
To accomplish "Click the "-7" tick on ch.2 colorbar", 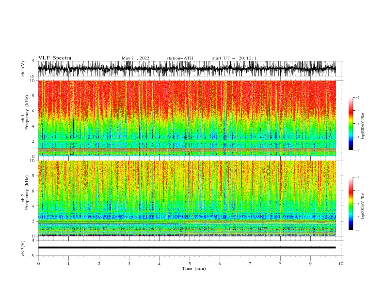I will (358, 230).
